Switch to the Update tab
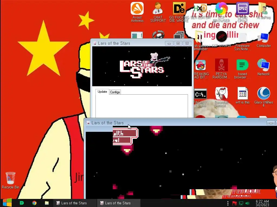 point(102,92)
